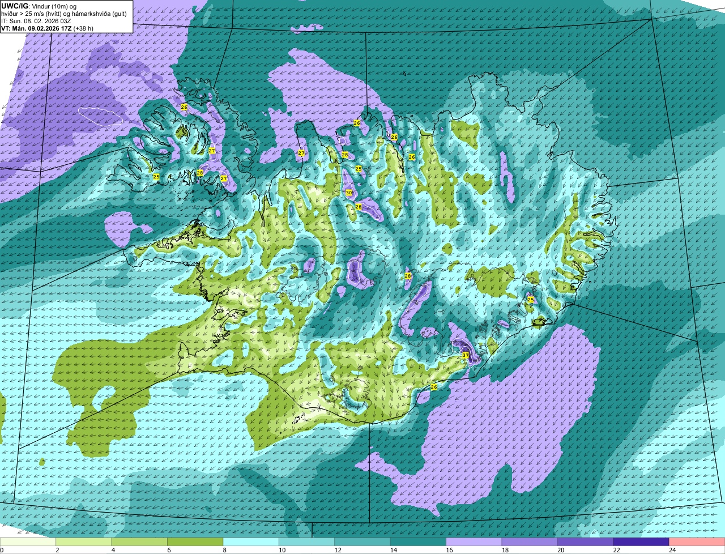Select the 16–18 m/s lavender legend swatch

(474, 542)
